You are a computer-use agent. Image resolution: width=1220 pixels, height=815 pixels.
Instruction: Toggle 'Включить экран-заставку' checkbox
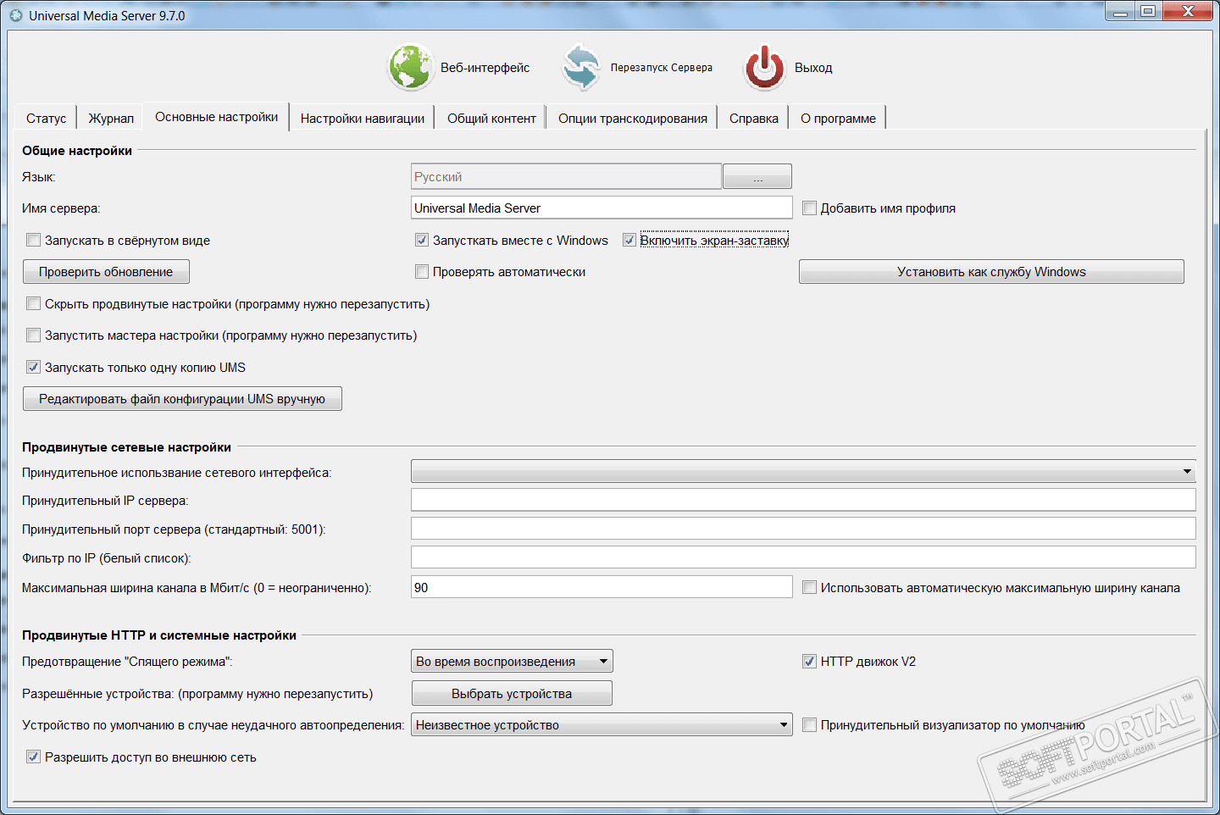(629, 241)
